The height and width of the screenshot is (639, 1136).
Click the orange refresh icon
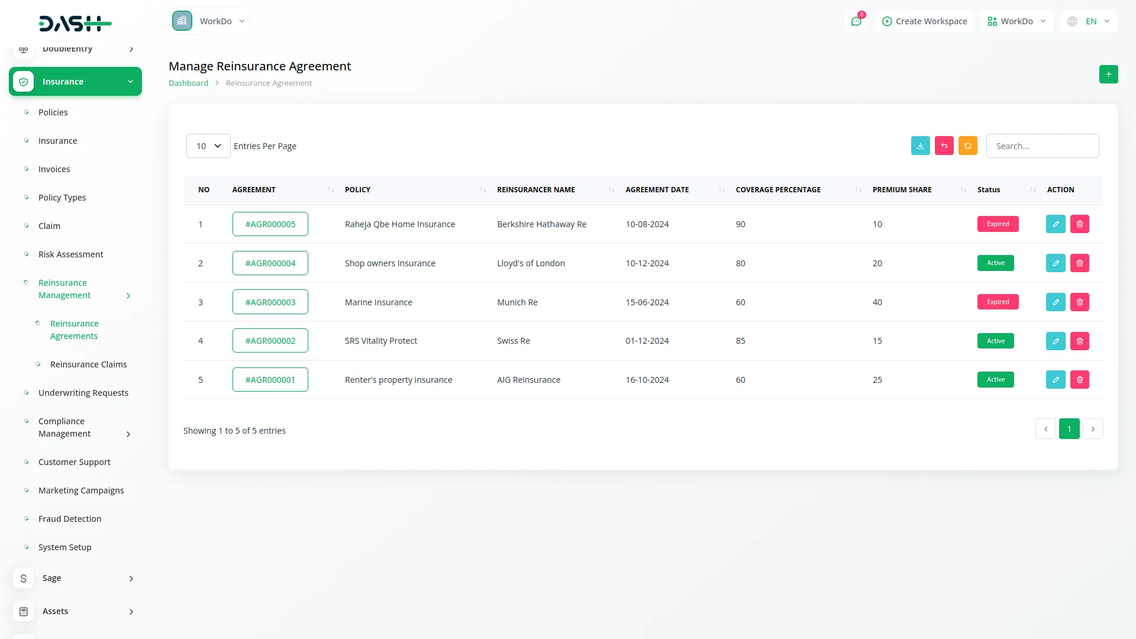pyautogui.click(x=967, y=146)
